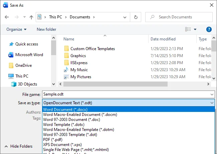Select Microsoft Word in navigation pane
Screen dimensions: 217x154
tap(29, 55)
